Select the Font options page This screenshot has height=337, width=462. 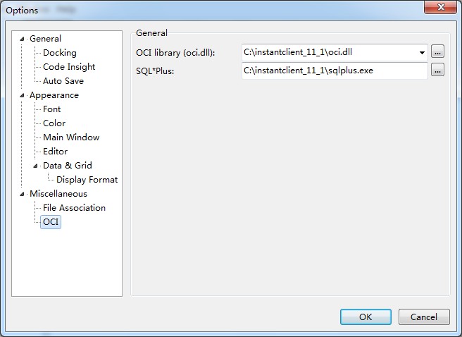point(51,109)
